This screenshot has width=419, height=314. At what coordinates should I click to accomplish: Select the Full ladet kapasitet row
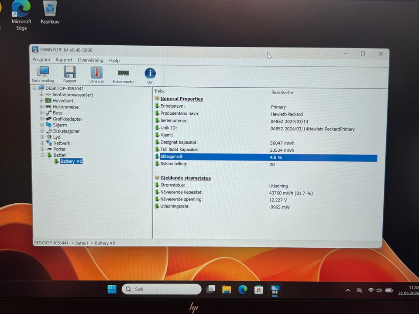266,150
